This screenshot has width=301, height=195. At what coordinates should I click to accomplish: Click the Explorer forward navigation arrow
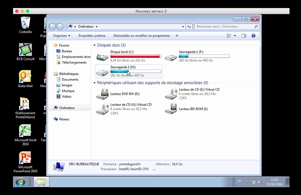60,27
